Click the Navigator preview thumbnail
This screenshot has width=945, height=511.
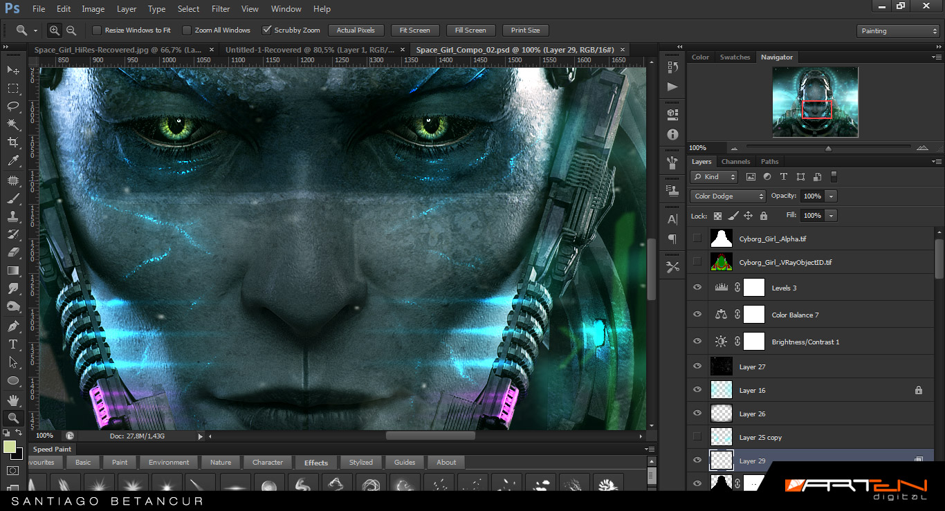[x=816, y=102]
